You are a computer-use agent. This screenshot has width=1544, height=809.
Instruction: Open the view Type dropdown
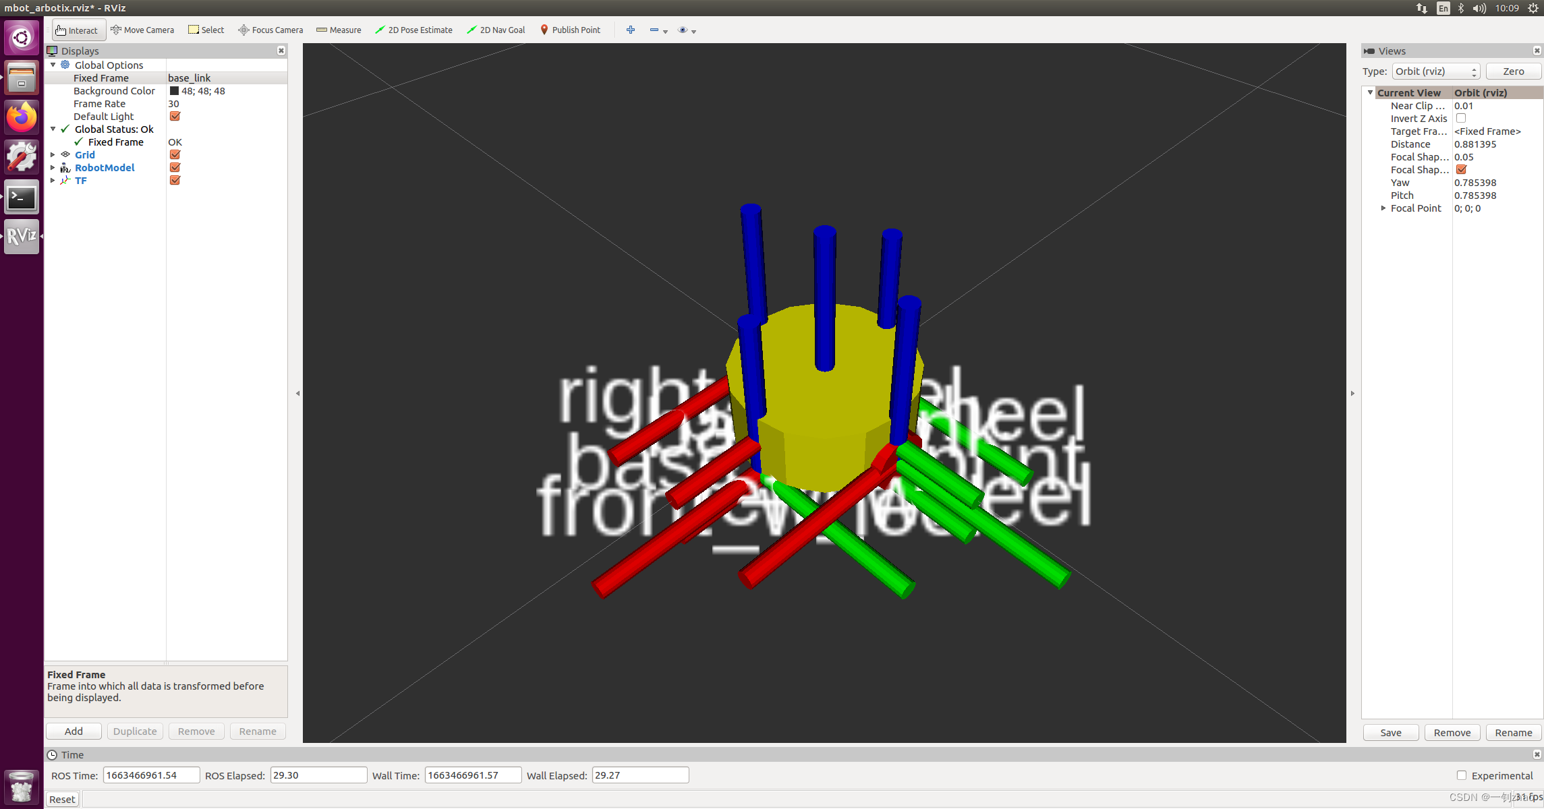[1435, 71]
